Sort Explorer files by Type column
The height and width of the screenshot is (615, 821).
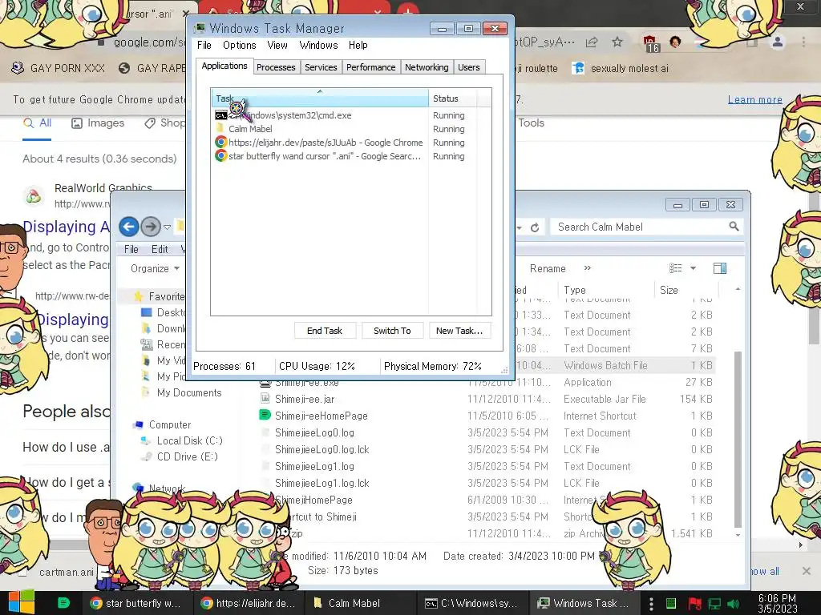coord(606,290)
